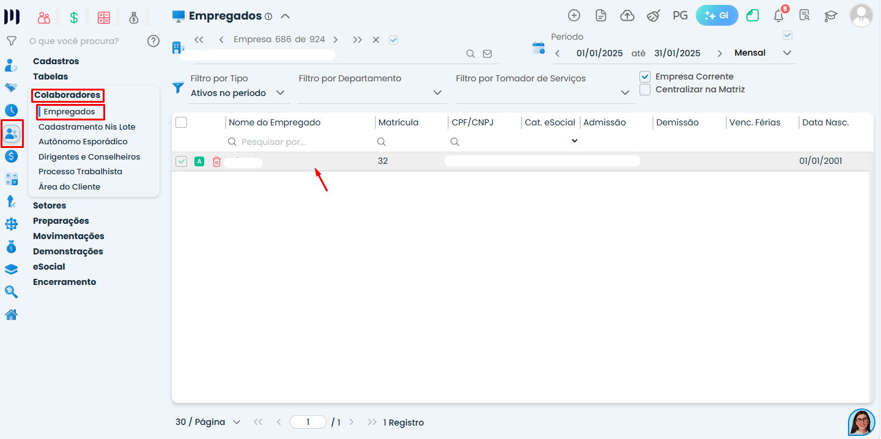Open the green dollar sign module

pyautogui.click(x=74, y=18)
